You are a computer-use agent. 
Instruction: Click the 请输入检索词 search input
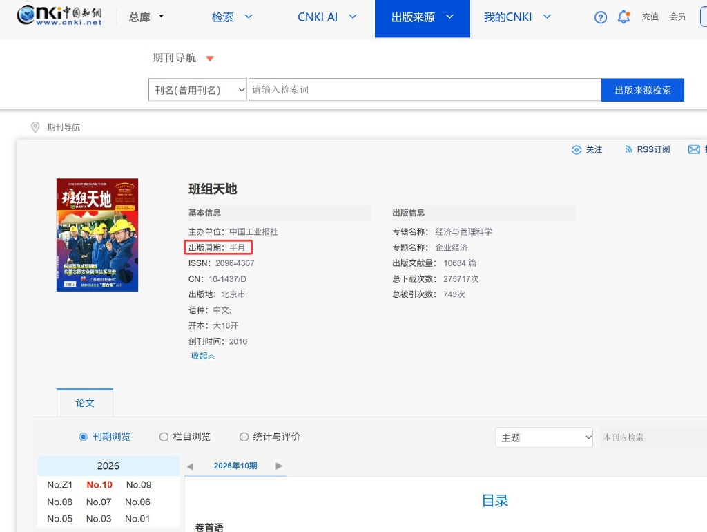(425, 90)
